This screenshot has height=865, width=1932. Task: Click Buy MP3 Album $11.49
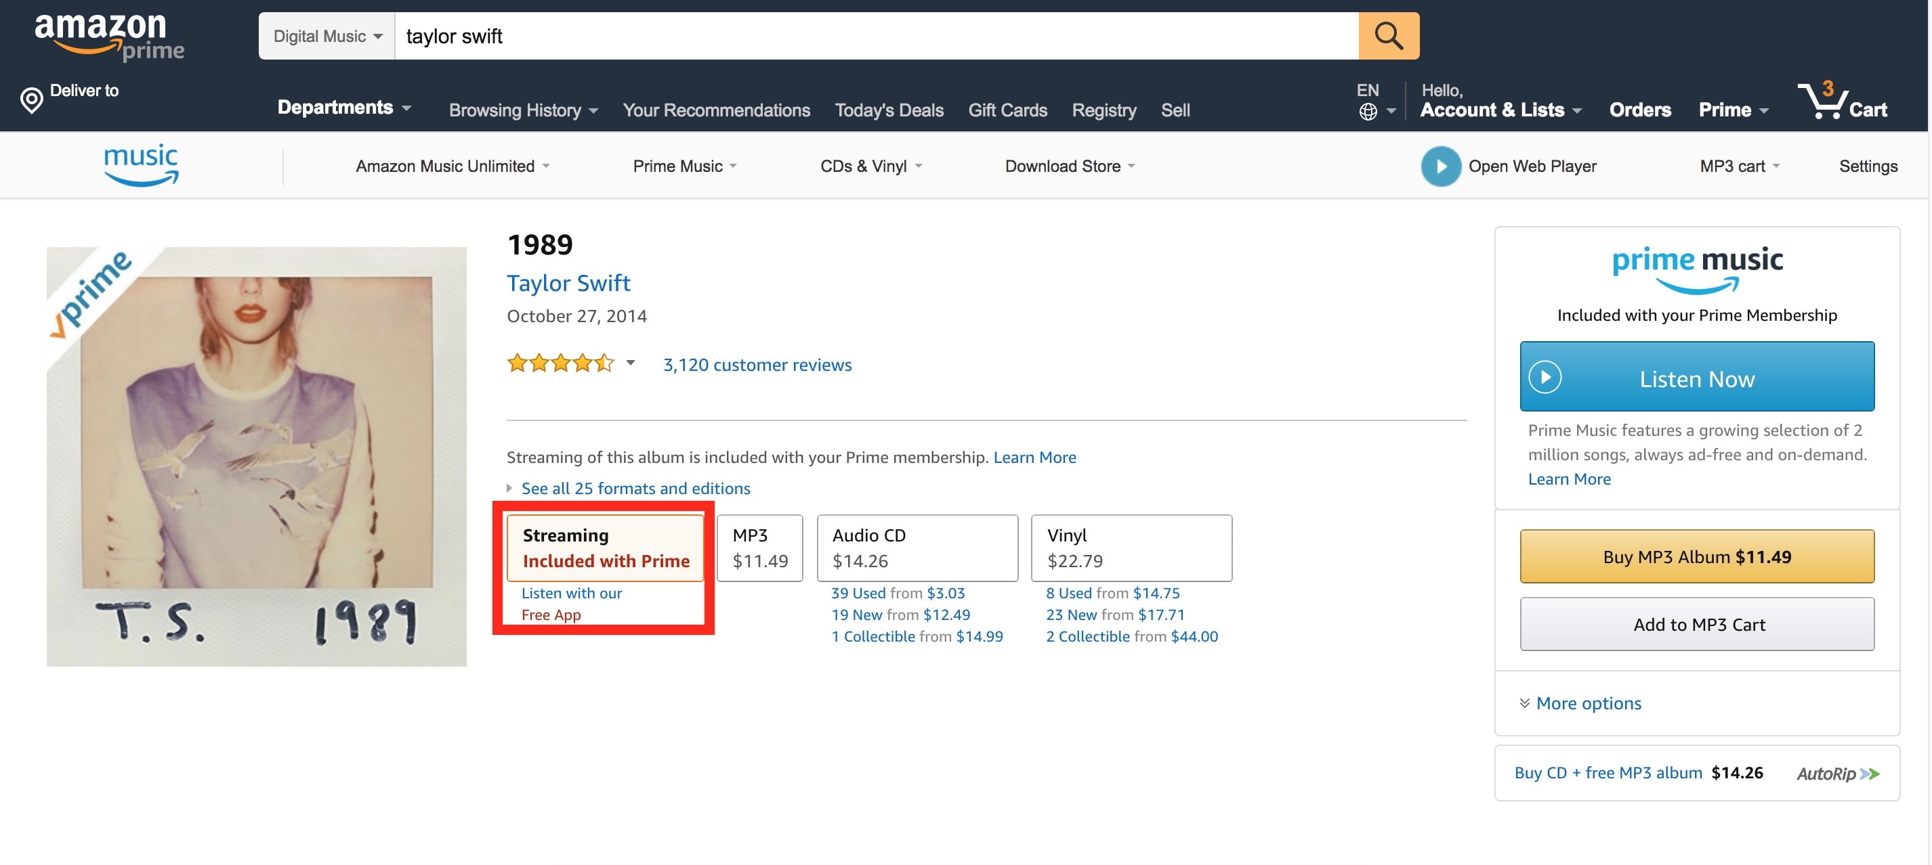pyautogui.click(x=1696, y=556)
